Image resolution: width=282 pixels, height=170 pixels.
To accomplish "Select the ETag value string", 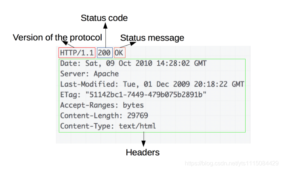I will pos(146,95).
